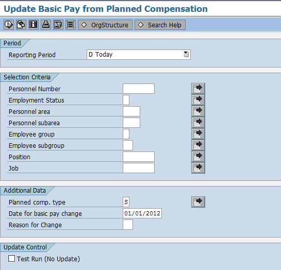Click the further selections bracket icon
Image resolution: width=281 pixels, height=270 pixels.
[x=71, y=25]
